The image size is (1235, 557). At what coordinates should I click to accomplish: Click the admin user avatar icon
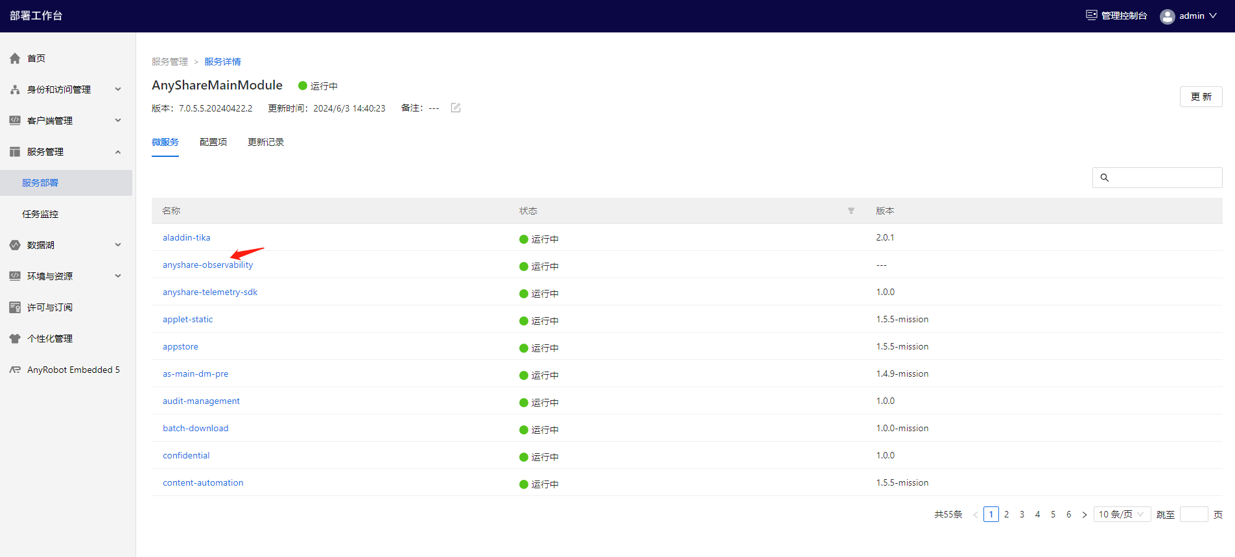click(1168, 16)
